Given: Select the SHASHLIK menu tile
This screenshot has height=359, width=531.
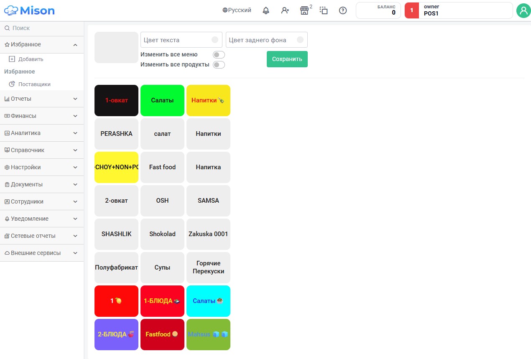Looking at the screenshot, I should pos(116,234).
